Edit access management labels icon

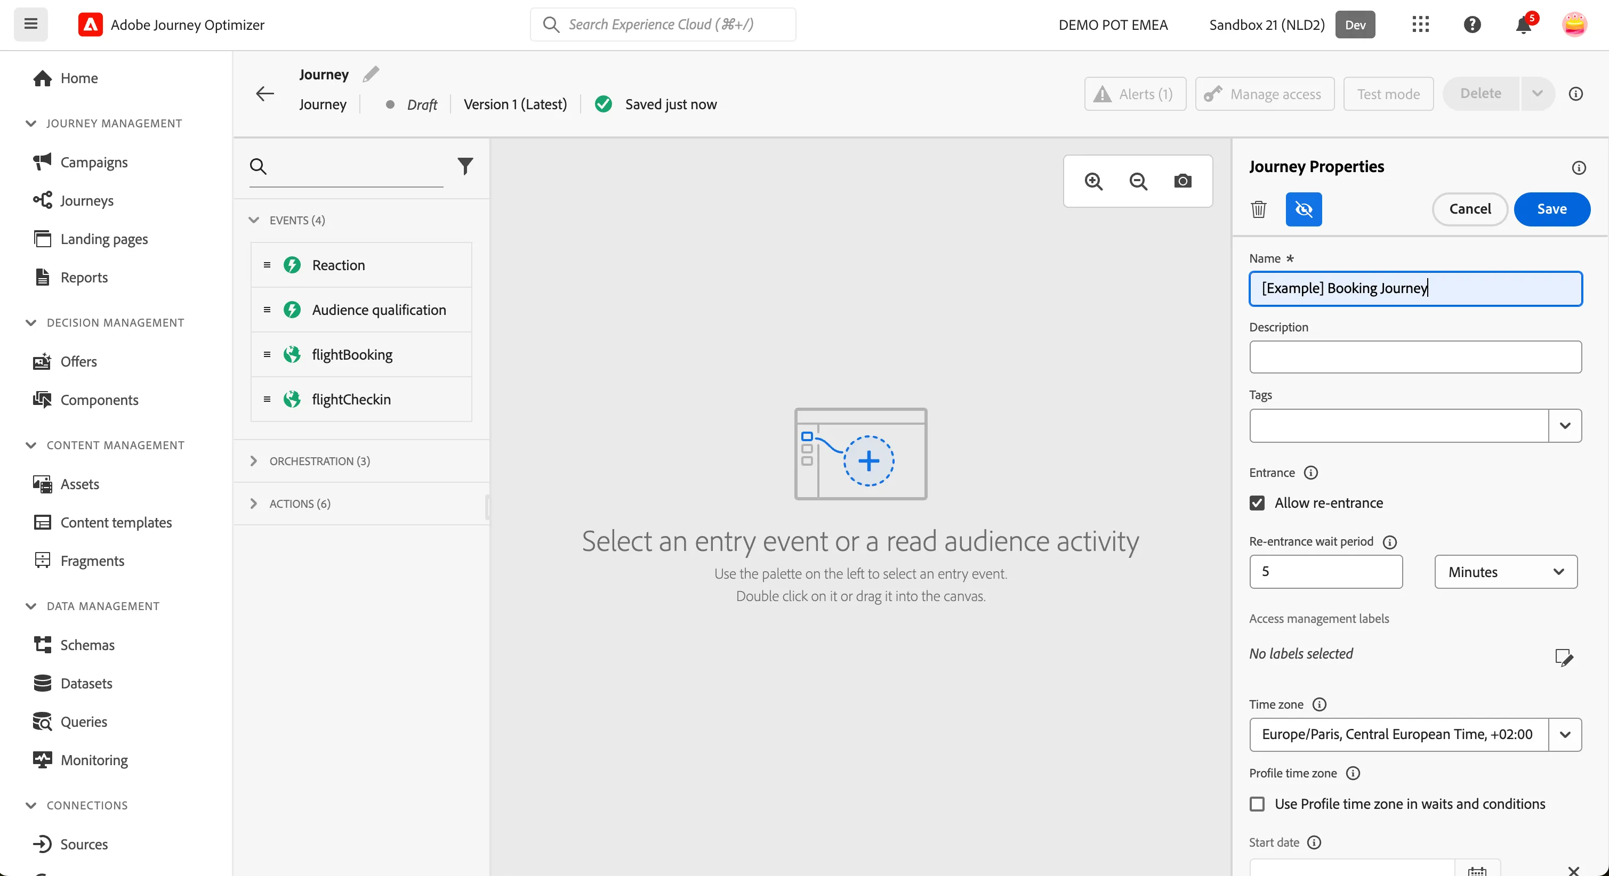point(1563,657)
